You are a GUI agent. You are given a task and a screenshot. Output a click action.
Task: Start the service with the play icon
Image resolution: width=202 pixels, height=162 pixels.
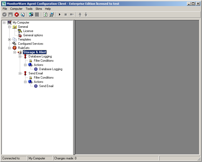(60, 15)
